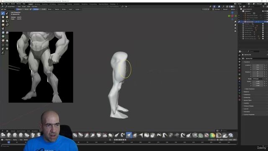Switch to the Sculpting workspace tab
268x151 pixels.
click(45, 4)
